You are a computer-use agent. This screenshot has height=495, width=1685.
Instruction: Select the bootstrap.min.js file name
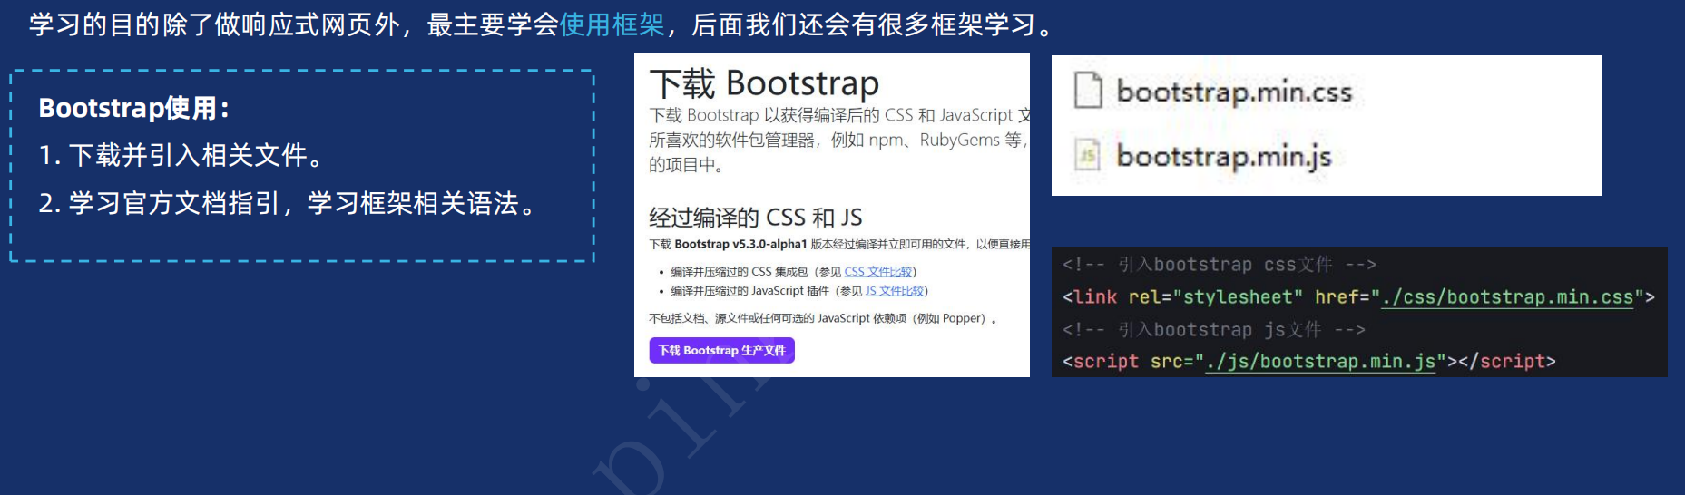point(1224,156)
